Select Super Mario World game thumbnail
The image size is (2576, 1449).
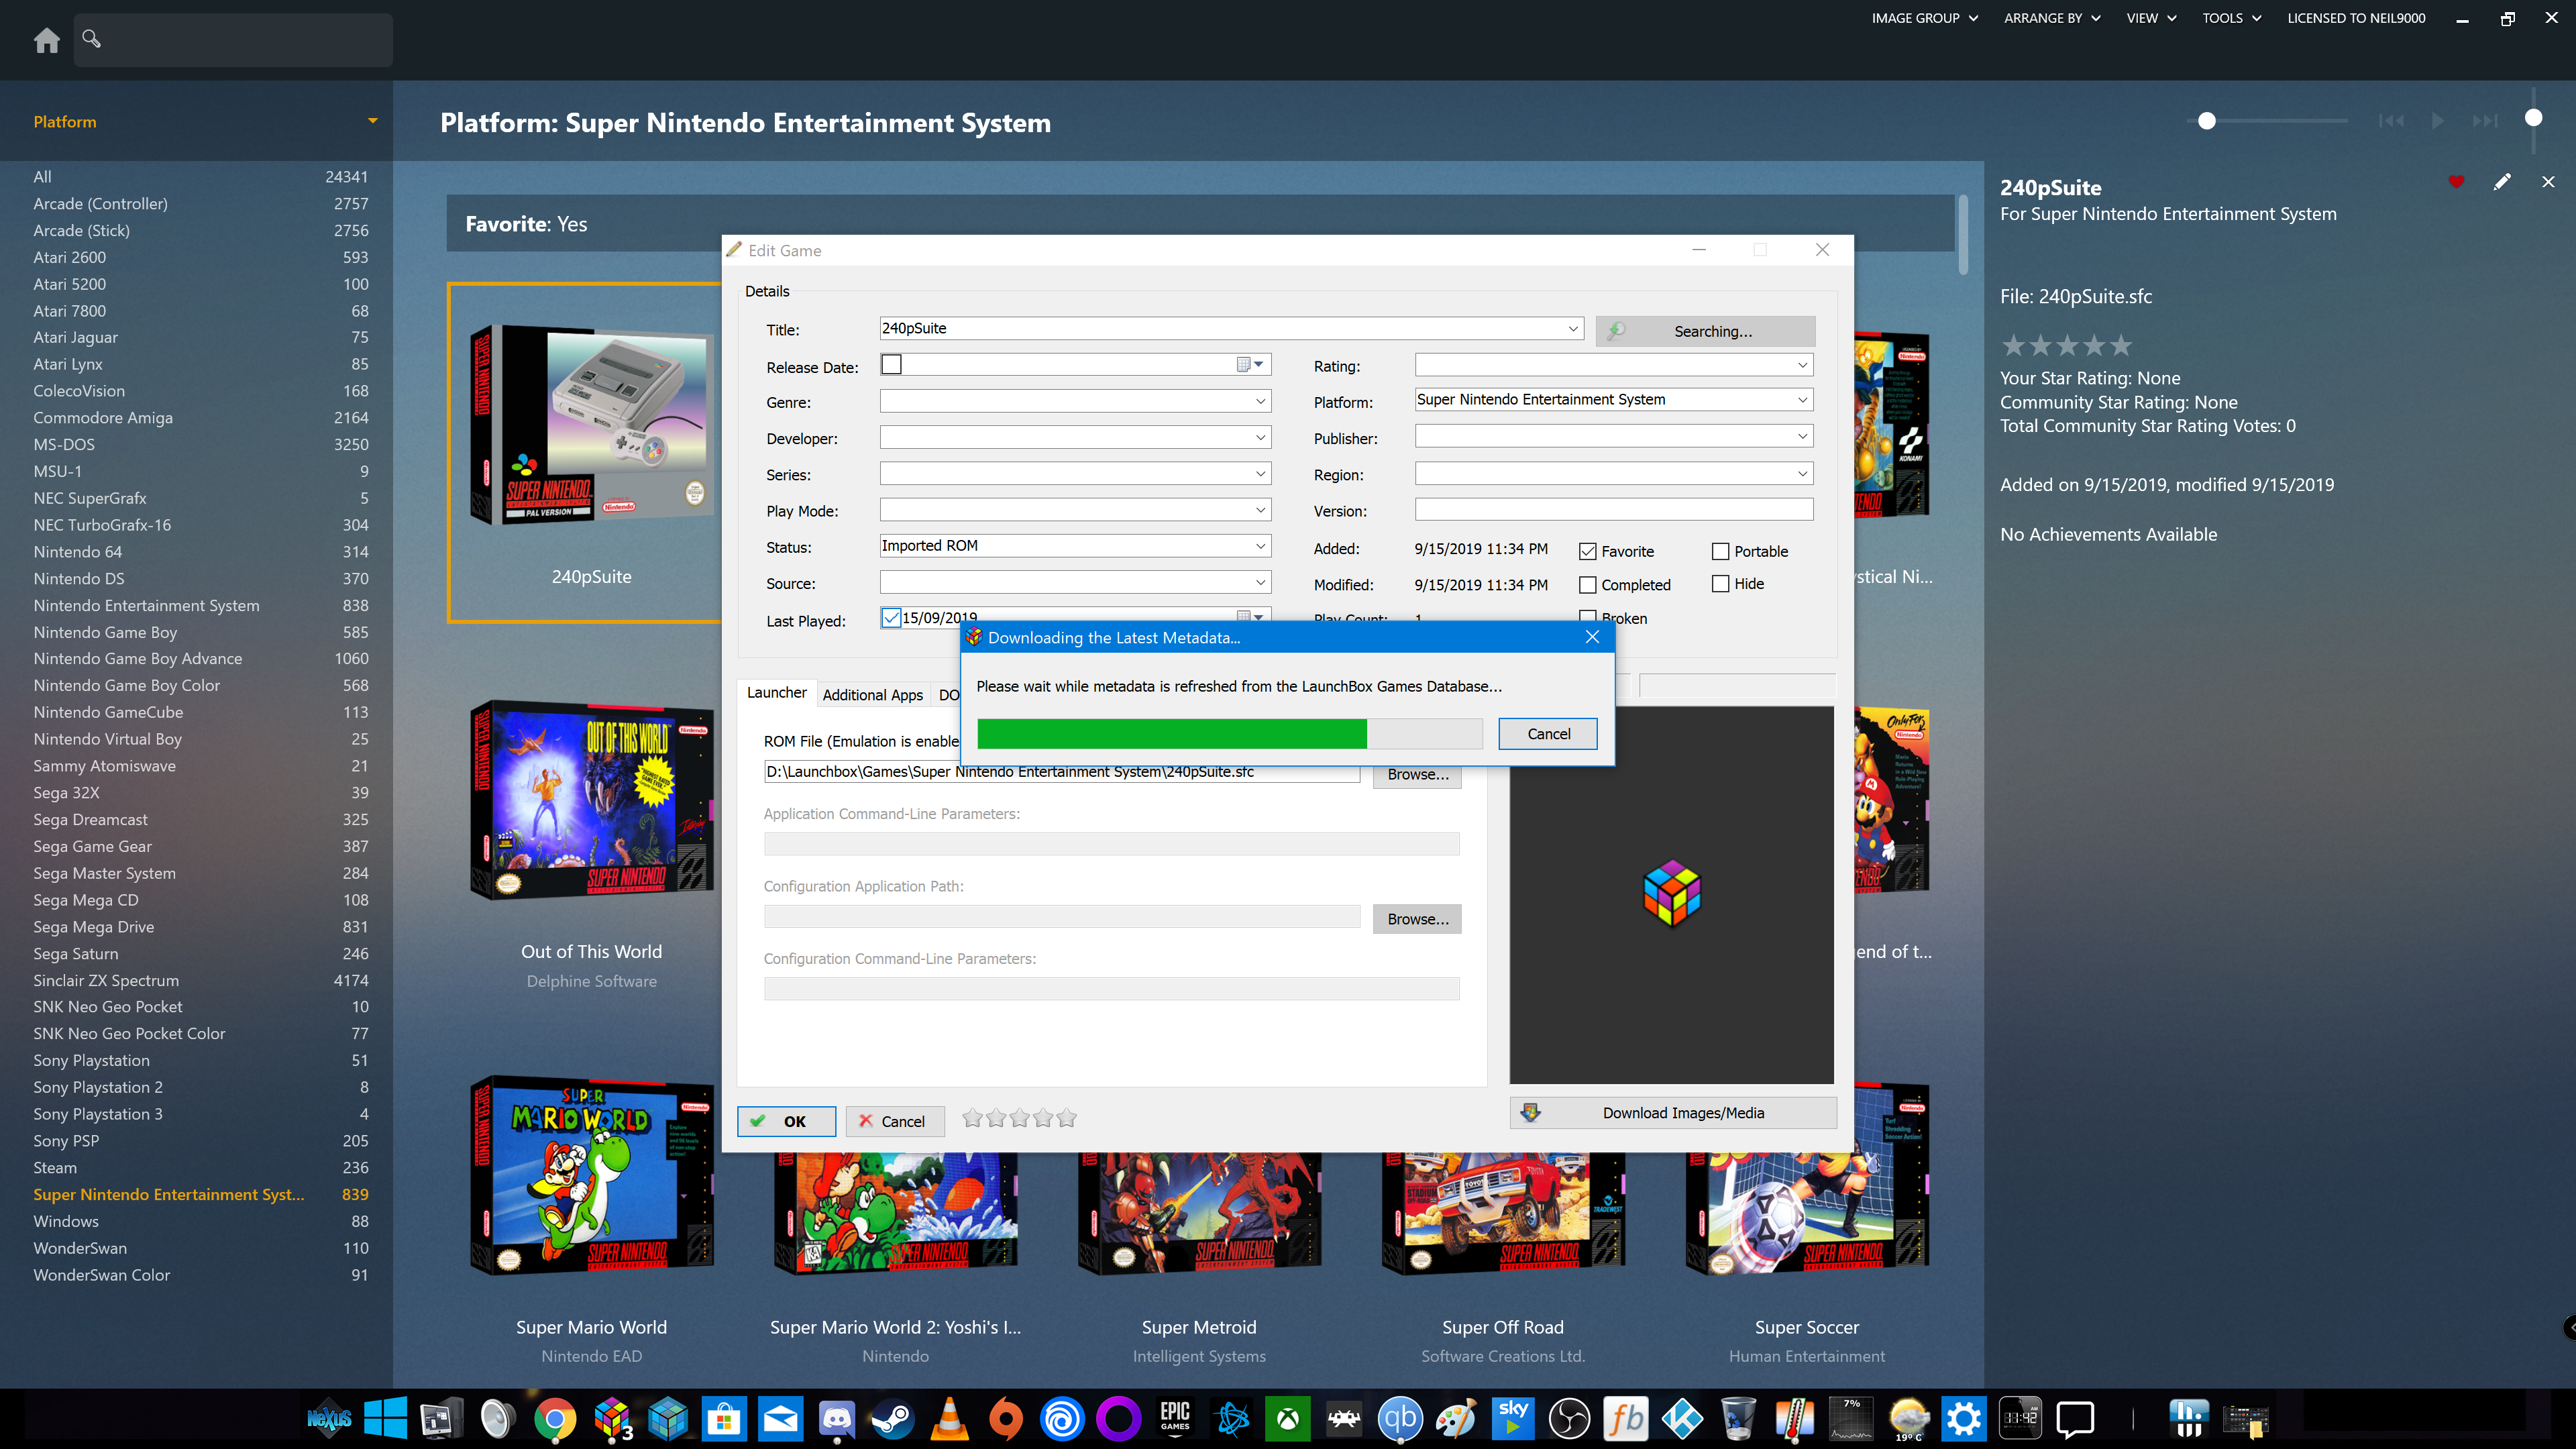click(592, 1176)
